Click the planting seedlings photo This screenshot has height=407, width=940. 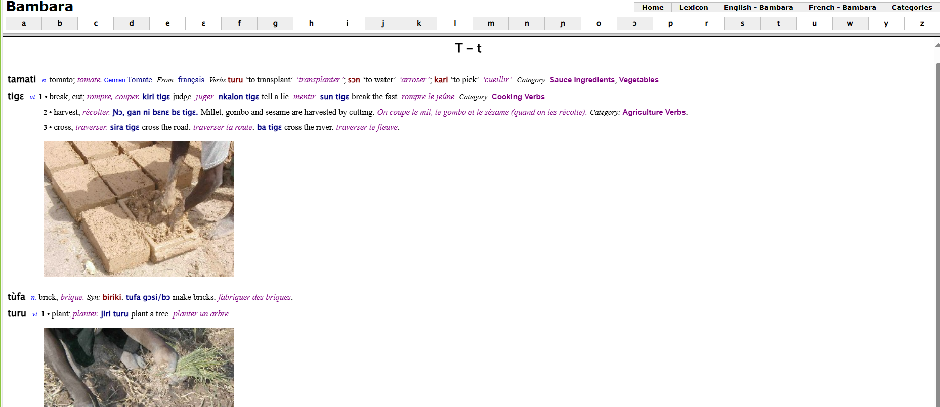click(139, 368)
